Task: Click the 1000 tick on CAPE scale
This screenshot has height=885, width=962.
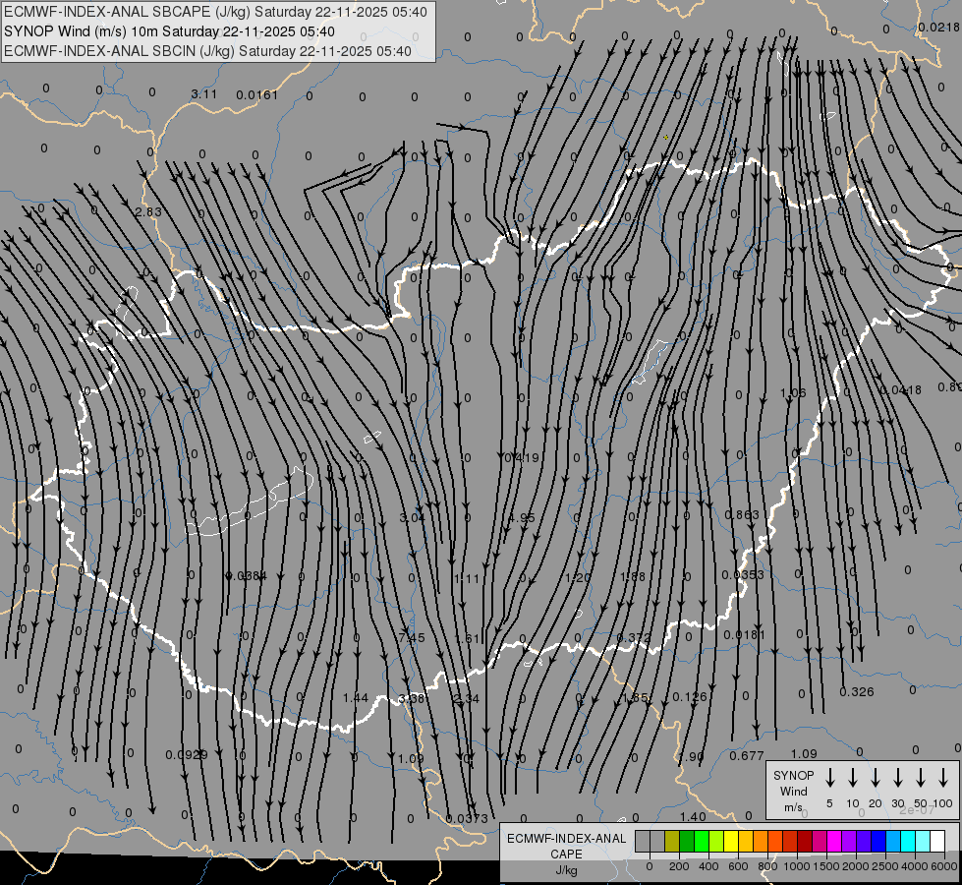Action: click(x=796, y=866)
